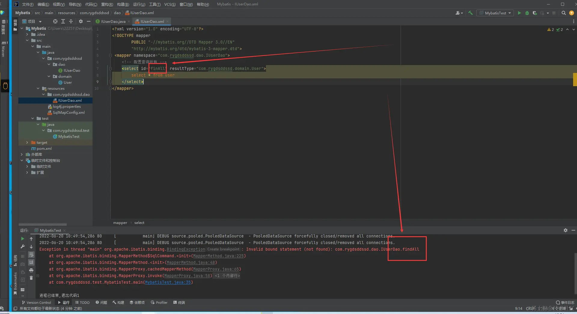The image size is (577, 314).
Task: Select pom.xml in project tree
Action: (44, 149)
